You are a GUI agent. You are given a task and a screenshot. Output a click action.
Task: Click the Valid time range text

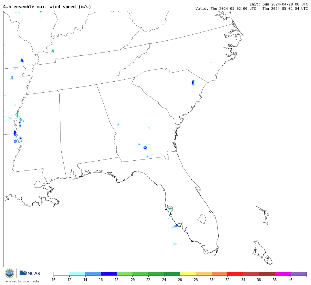coord(251,9)
